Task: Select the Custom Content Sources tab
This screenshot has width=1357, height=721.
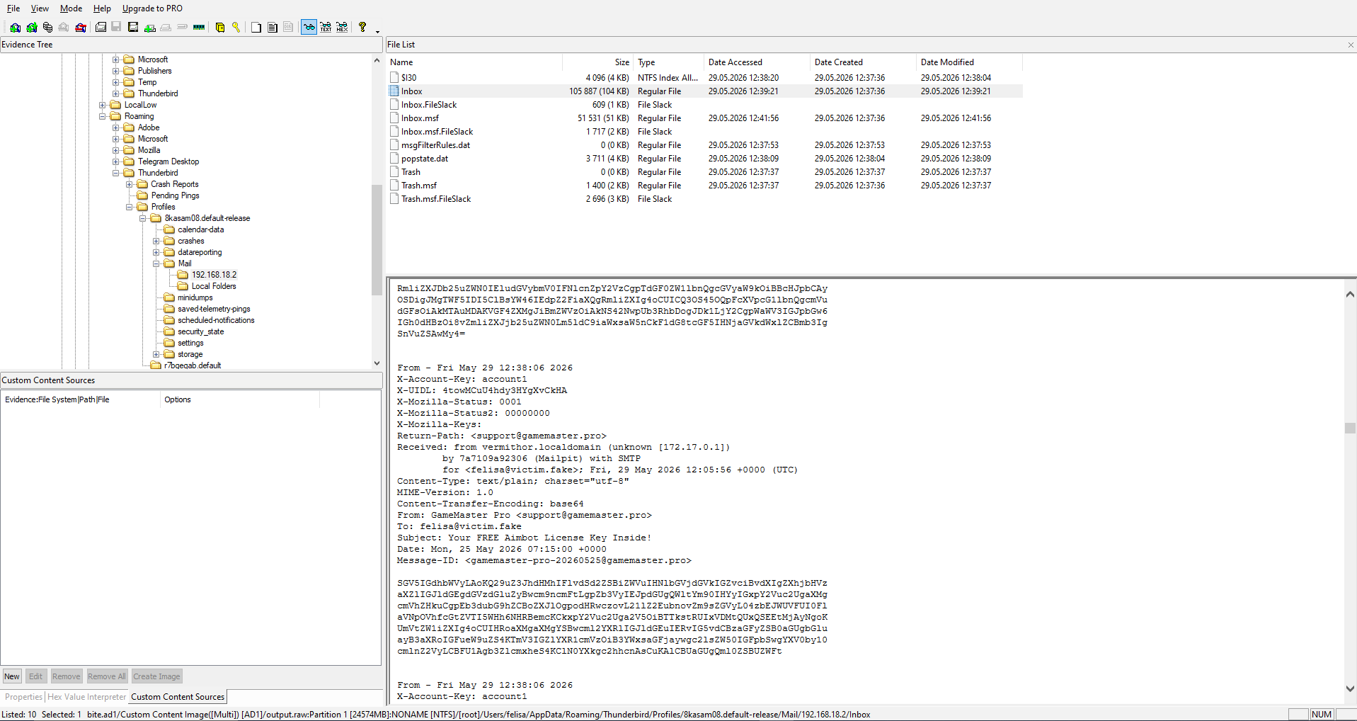Action: point(178,697)
